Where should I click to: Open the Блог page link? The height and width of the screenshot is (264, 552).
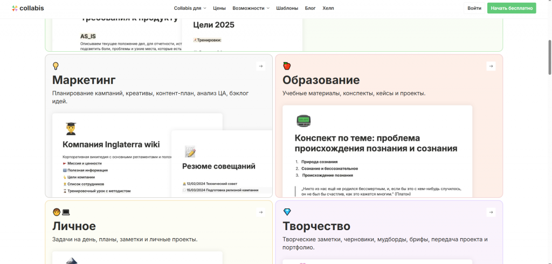[310, 8]
